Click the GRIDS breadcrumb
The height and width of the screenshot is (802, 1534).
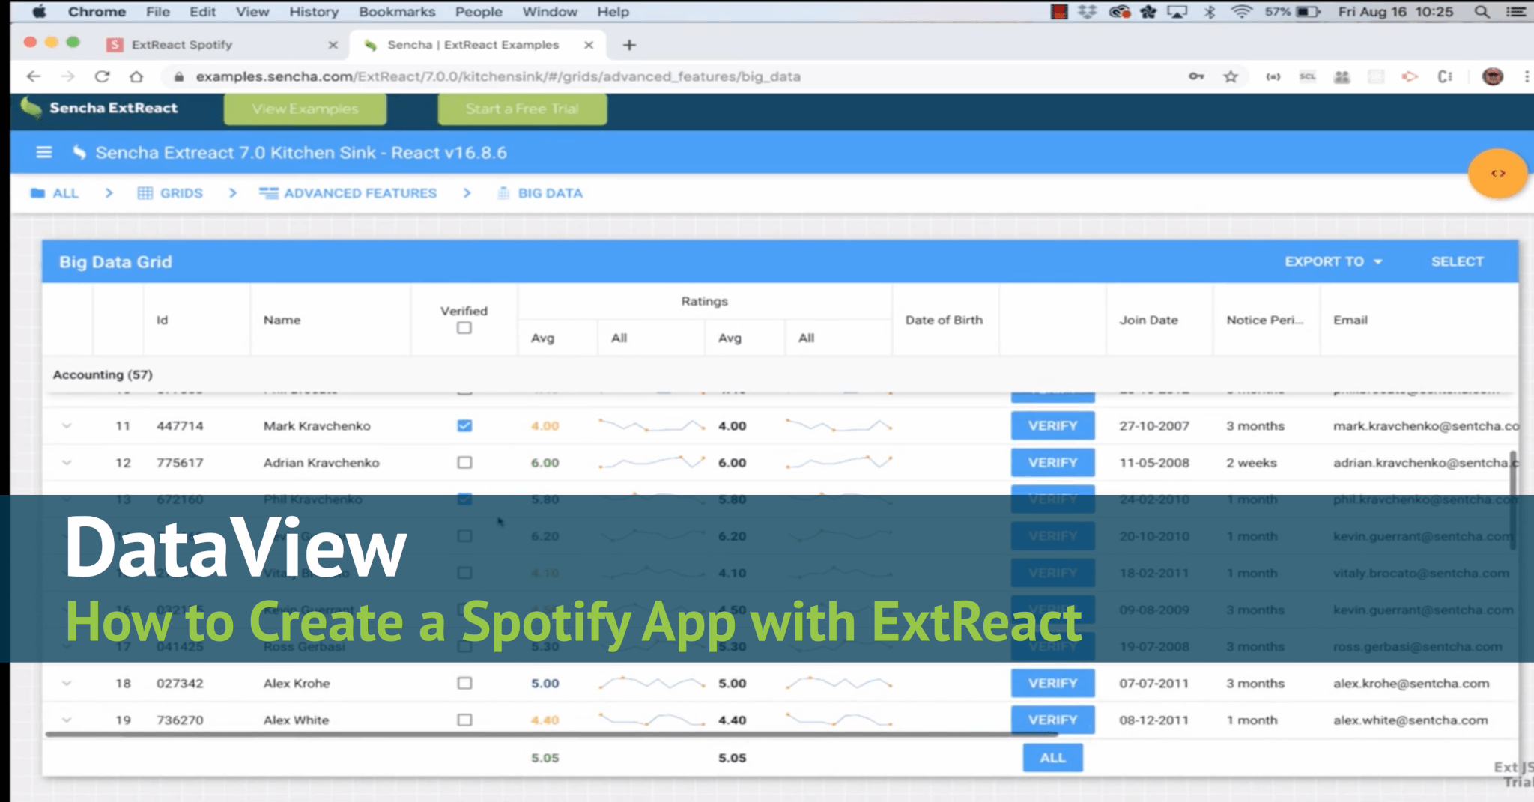170,193
